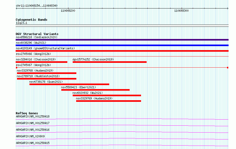
Task: Select the red nsv3284016 variant bar
Action: pyautogui.click(x=42, y=62)
